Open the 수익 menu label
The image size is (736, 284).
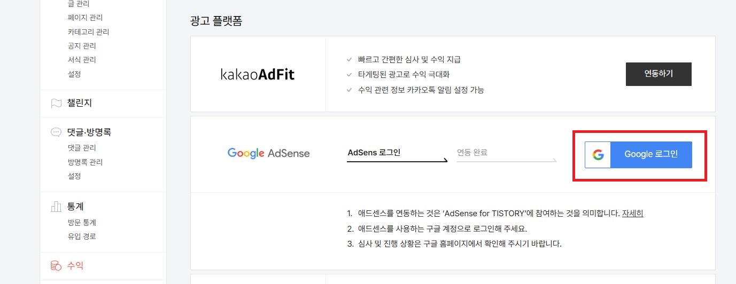click(x=75, y=265)
